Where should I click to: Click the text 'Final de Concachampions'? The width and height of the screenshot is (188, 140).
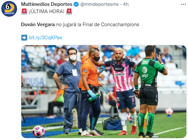tap(111, 25)
